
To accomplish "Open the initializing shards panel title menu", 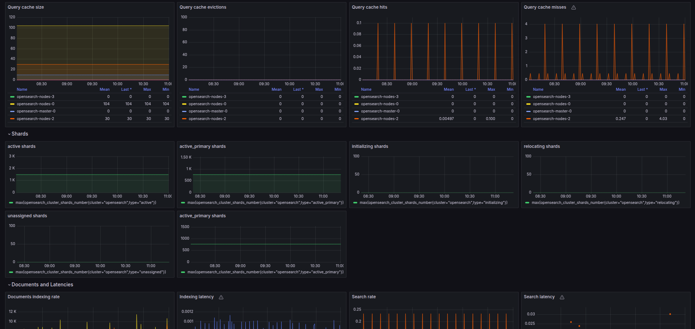I will pyautogui.click(x=370, y=146).
